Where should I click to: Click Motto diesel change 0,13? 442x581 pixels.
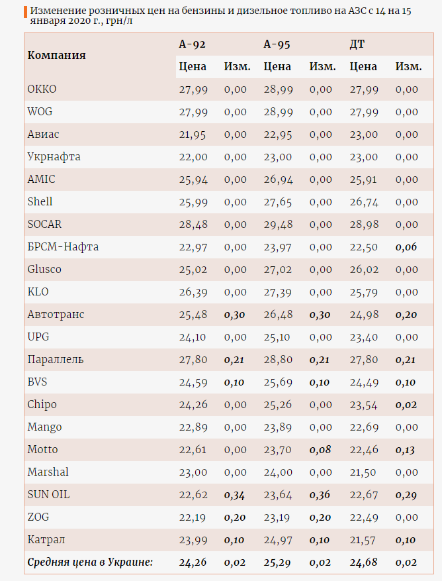coord(406,450)
